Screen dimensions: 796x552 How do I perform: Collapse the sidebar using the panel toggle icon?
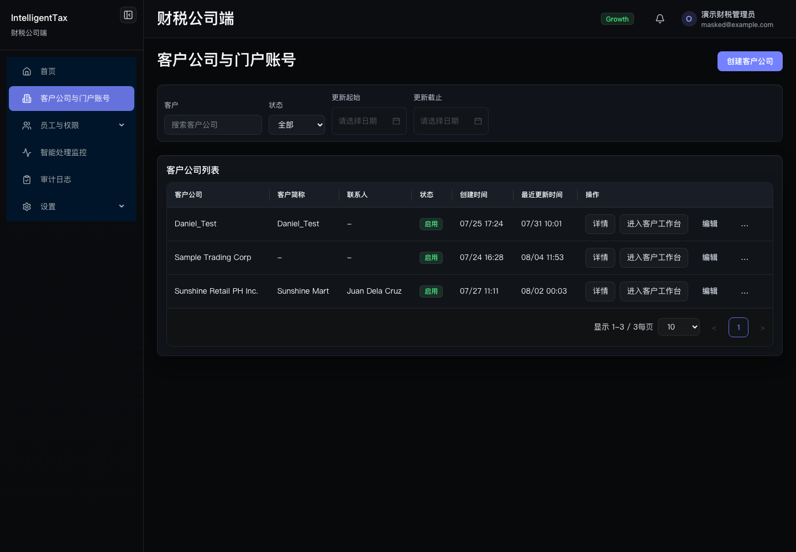pyautogui.click(x=128, y=15)
